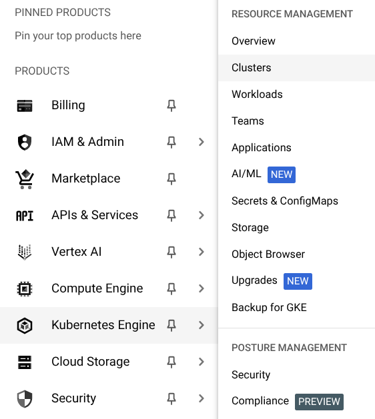Open APIs & Services product
The width and height of the screenshot is (375, 419).
(x=95, y=215)
